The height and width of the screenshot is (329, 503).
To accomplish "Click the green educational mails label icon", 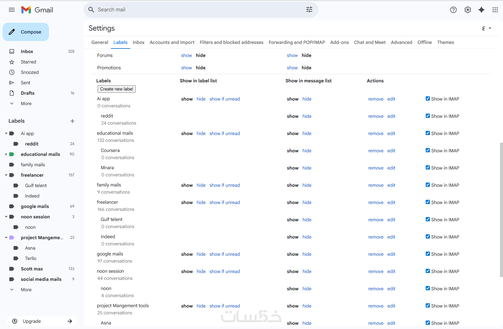I will coord(12,154).
